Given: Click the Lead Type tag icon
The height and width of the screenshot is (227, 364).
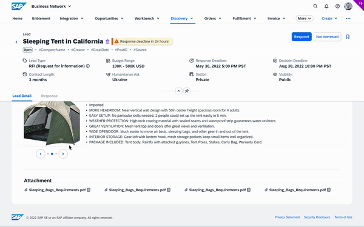Looking at the screenshot, I should click(25, 61).
